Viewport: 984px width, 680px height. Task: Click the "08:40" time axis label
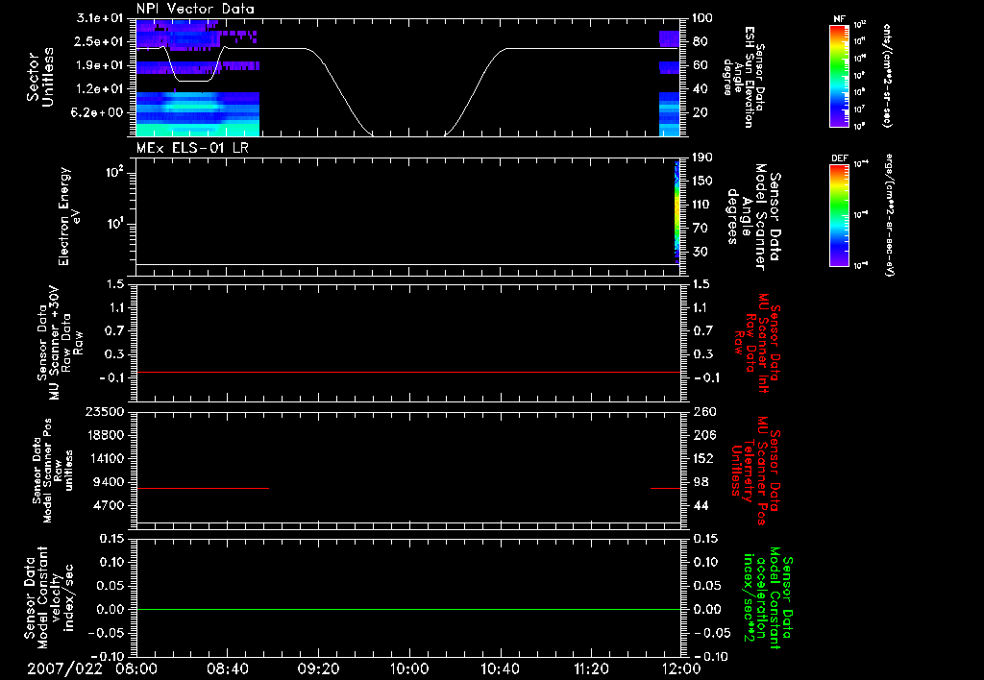[227, 668]
